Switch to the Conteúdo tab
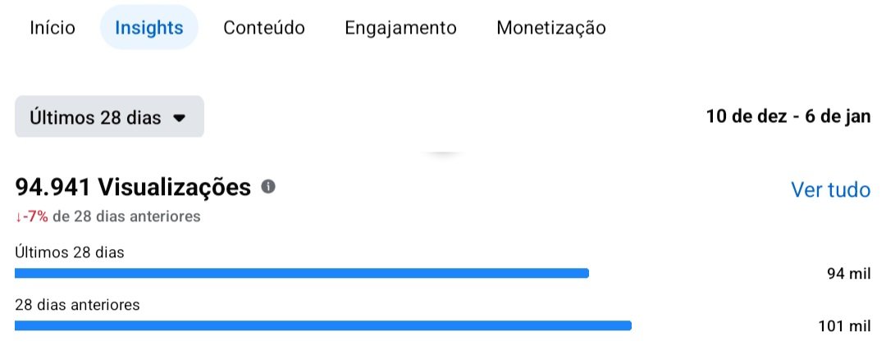The image size is (886, 364). [264, 28]
